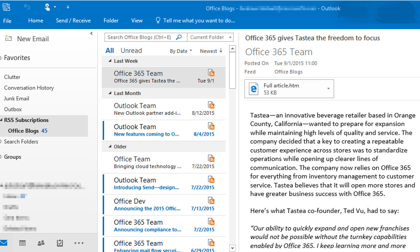Screen dimensions: 420x252
Task: Collapse the folder pane with the chevron
Action: click(91, 34)
